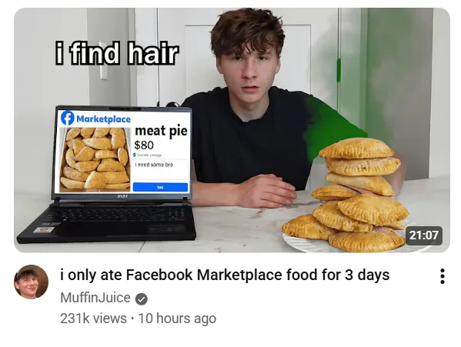This screenshot has height=347, width=461.
Task: Click the MSI logo below the laptop screen
Action: [x=122, y=195]
